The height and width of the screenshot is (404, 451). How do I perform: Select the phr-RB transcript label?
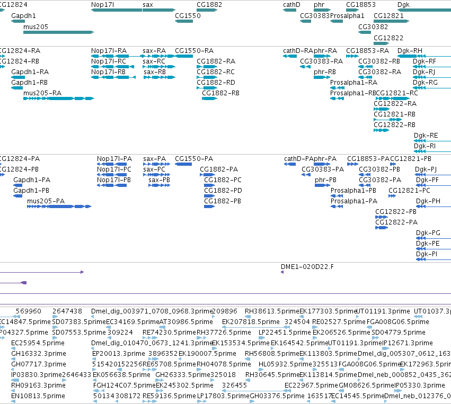tap(325, 72)
